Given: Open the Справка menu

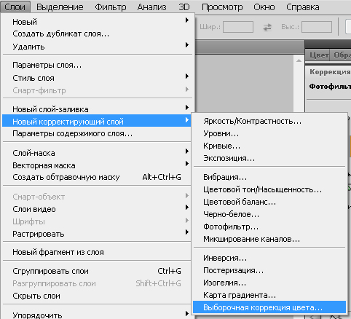Looking at the screenshot, I should point(303,7).
